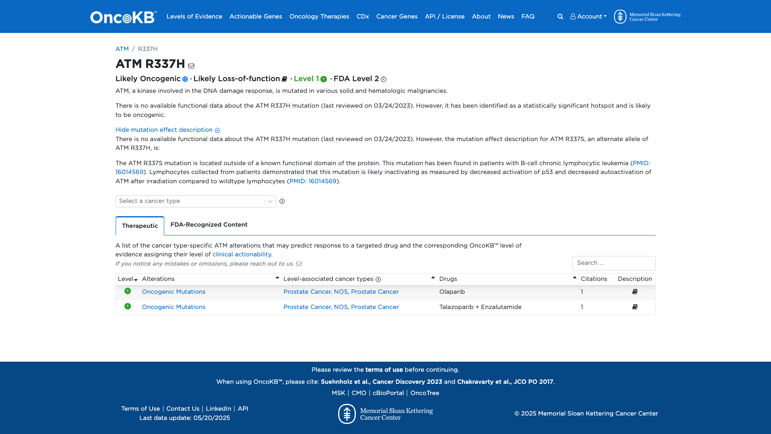
Task: Click the Memorial Sloan Kettering header logo
Action: click(647, 16)
